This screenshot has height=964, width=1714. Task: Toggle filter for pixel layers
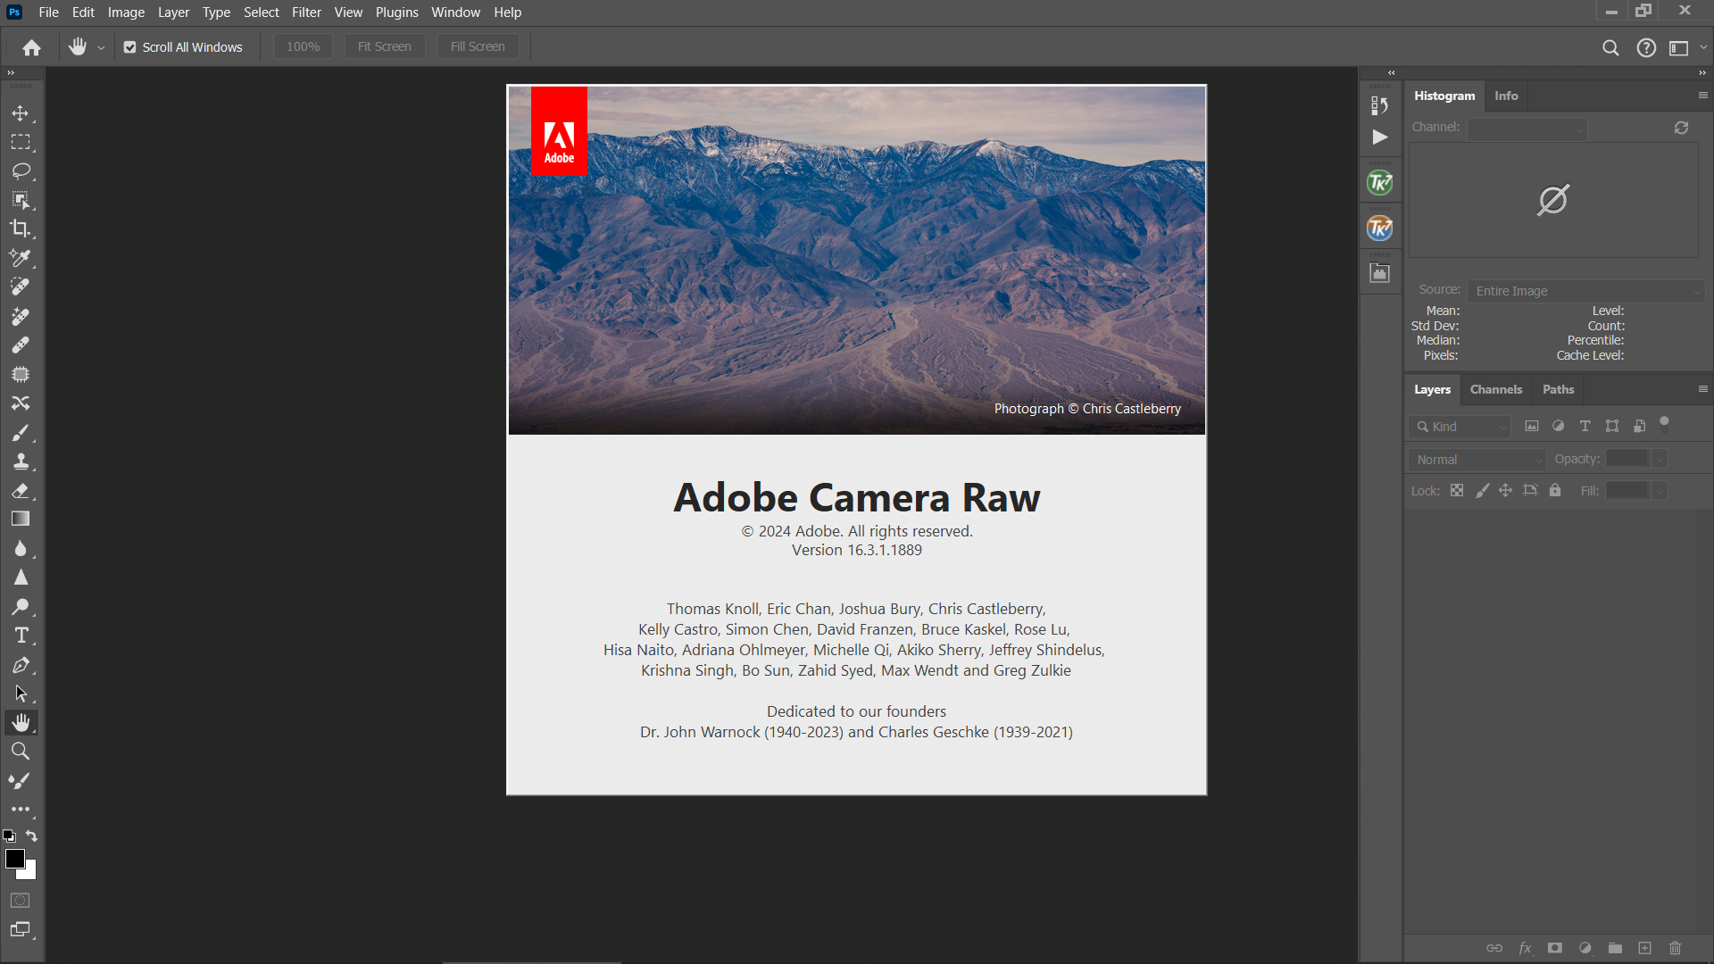pyautogui.click(x=1532, y=426)
